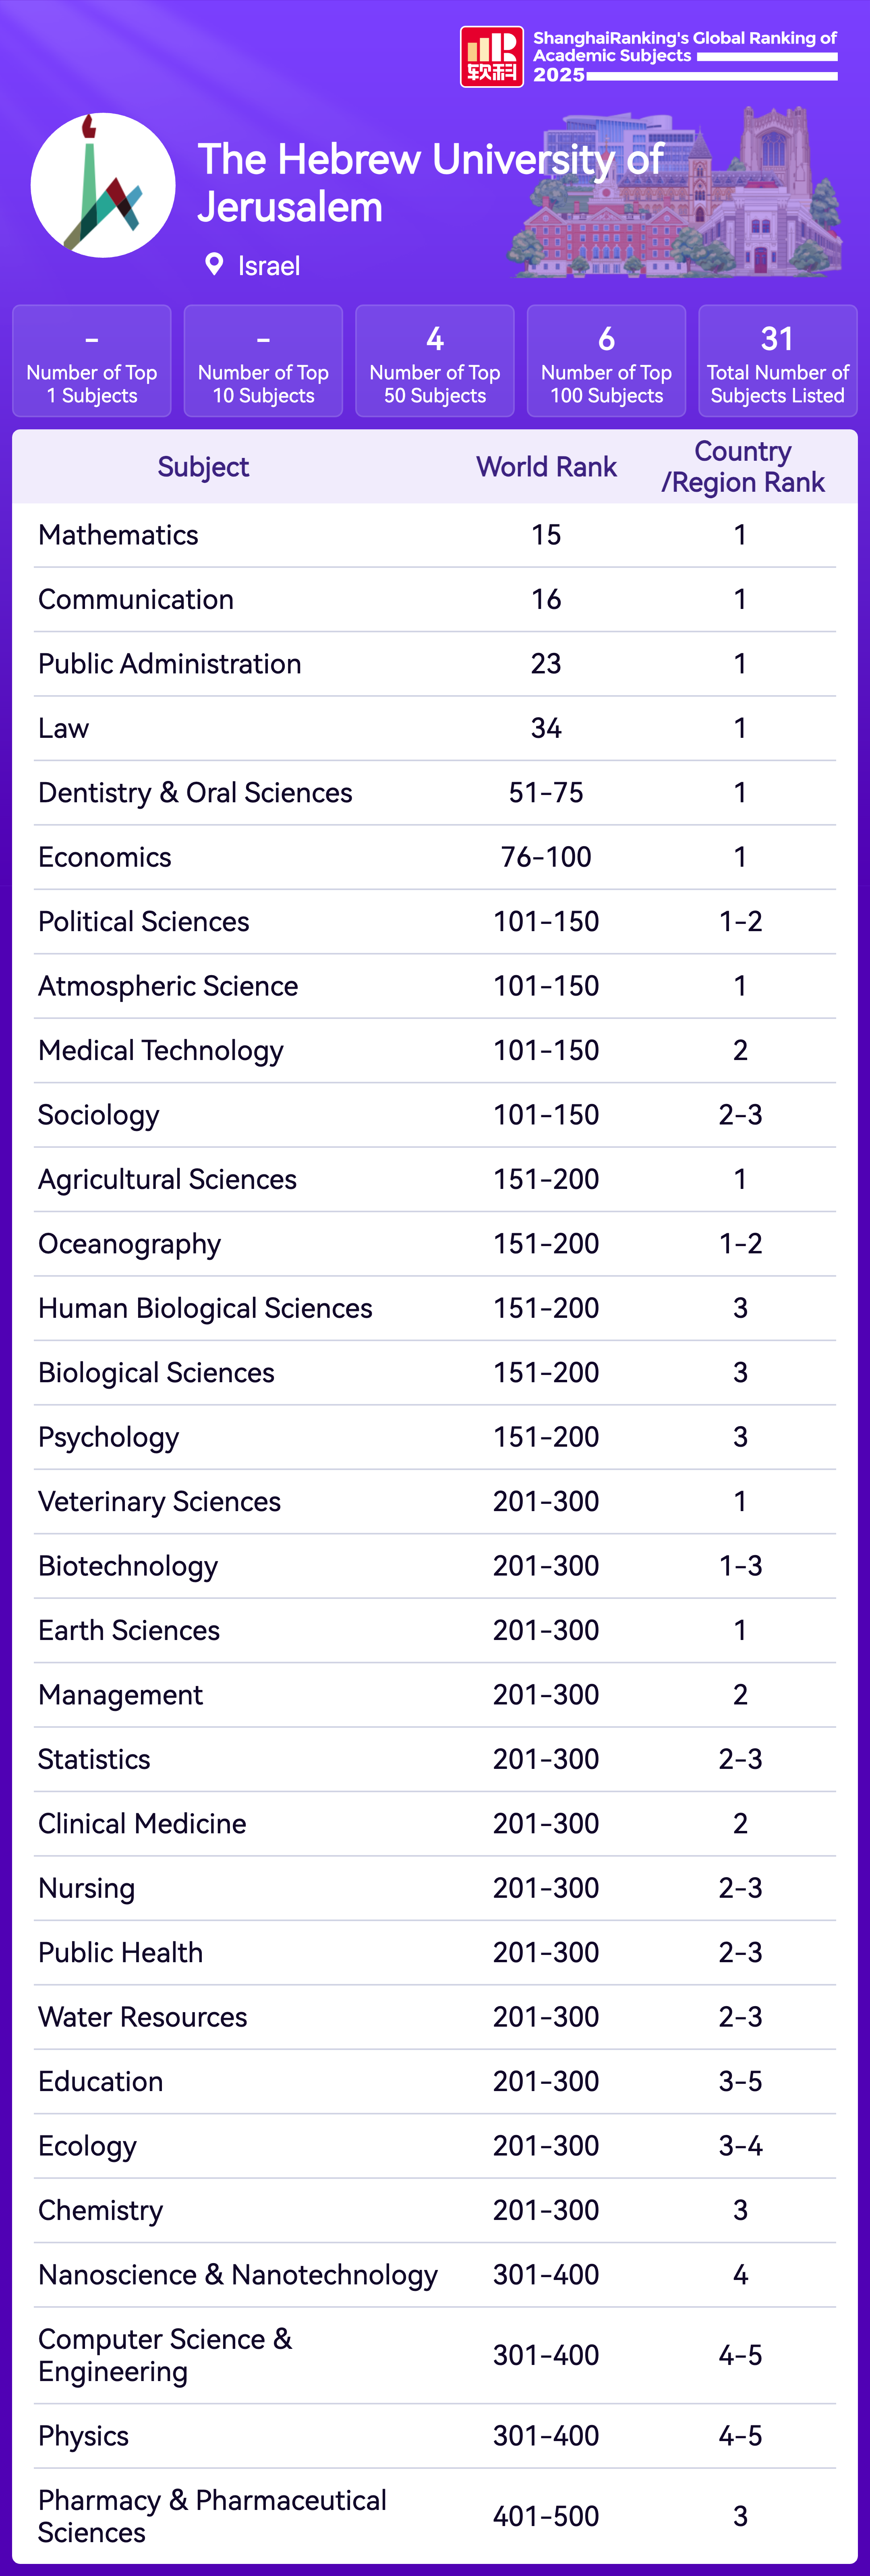Open the Veterinary Sciences subject row

pos(159,1502)
